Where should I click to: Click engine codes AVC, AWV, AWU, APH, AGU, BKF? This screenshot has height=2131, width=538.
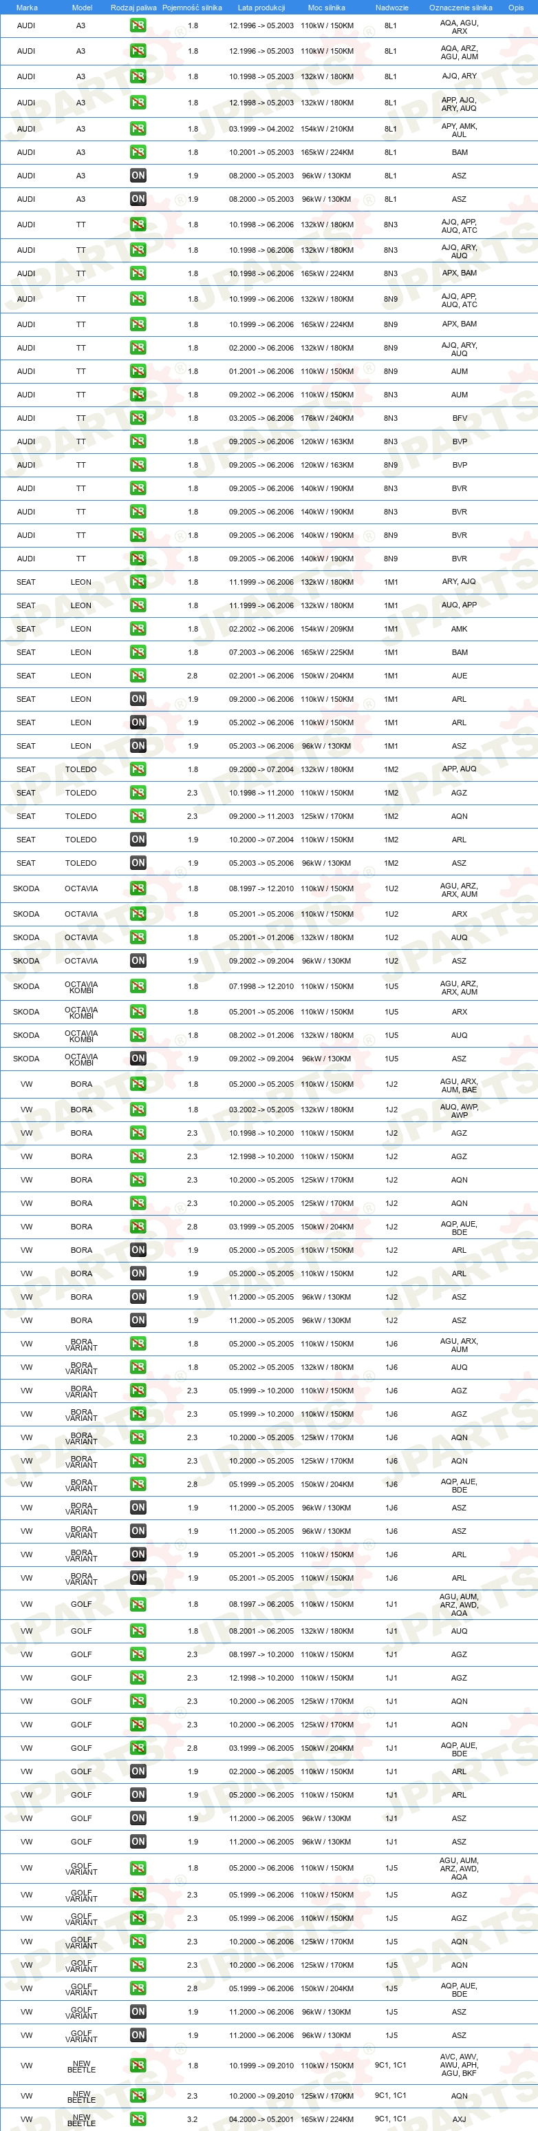point(460,2065)
